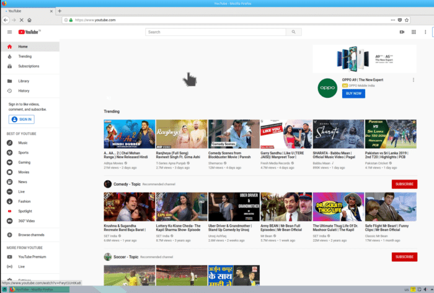The image size is (434, 293).
Task: Subscribe to Comedy - Topic channel
Action: (404, 184)
